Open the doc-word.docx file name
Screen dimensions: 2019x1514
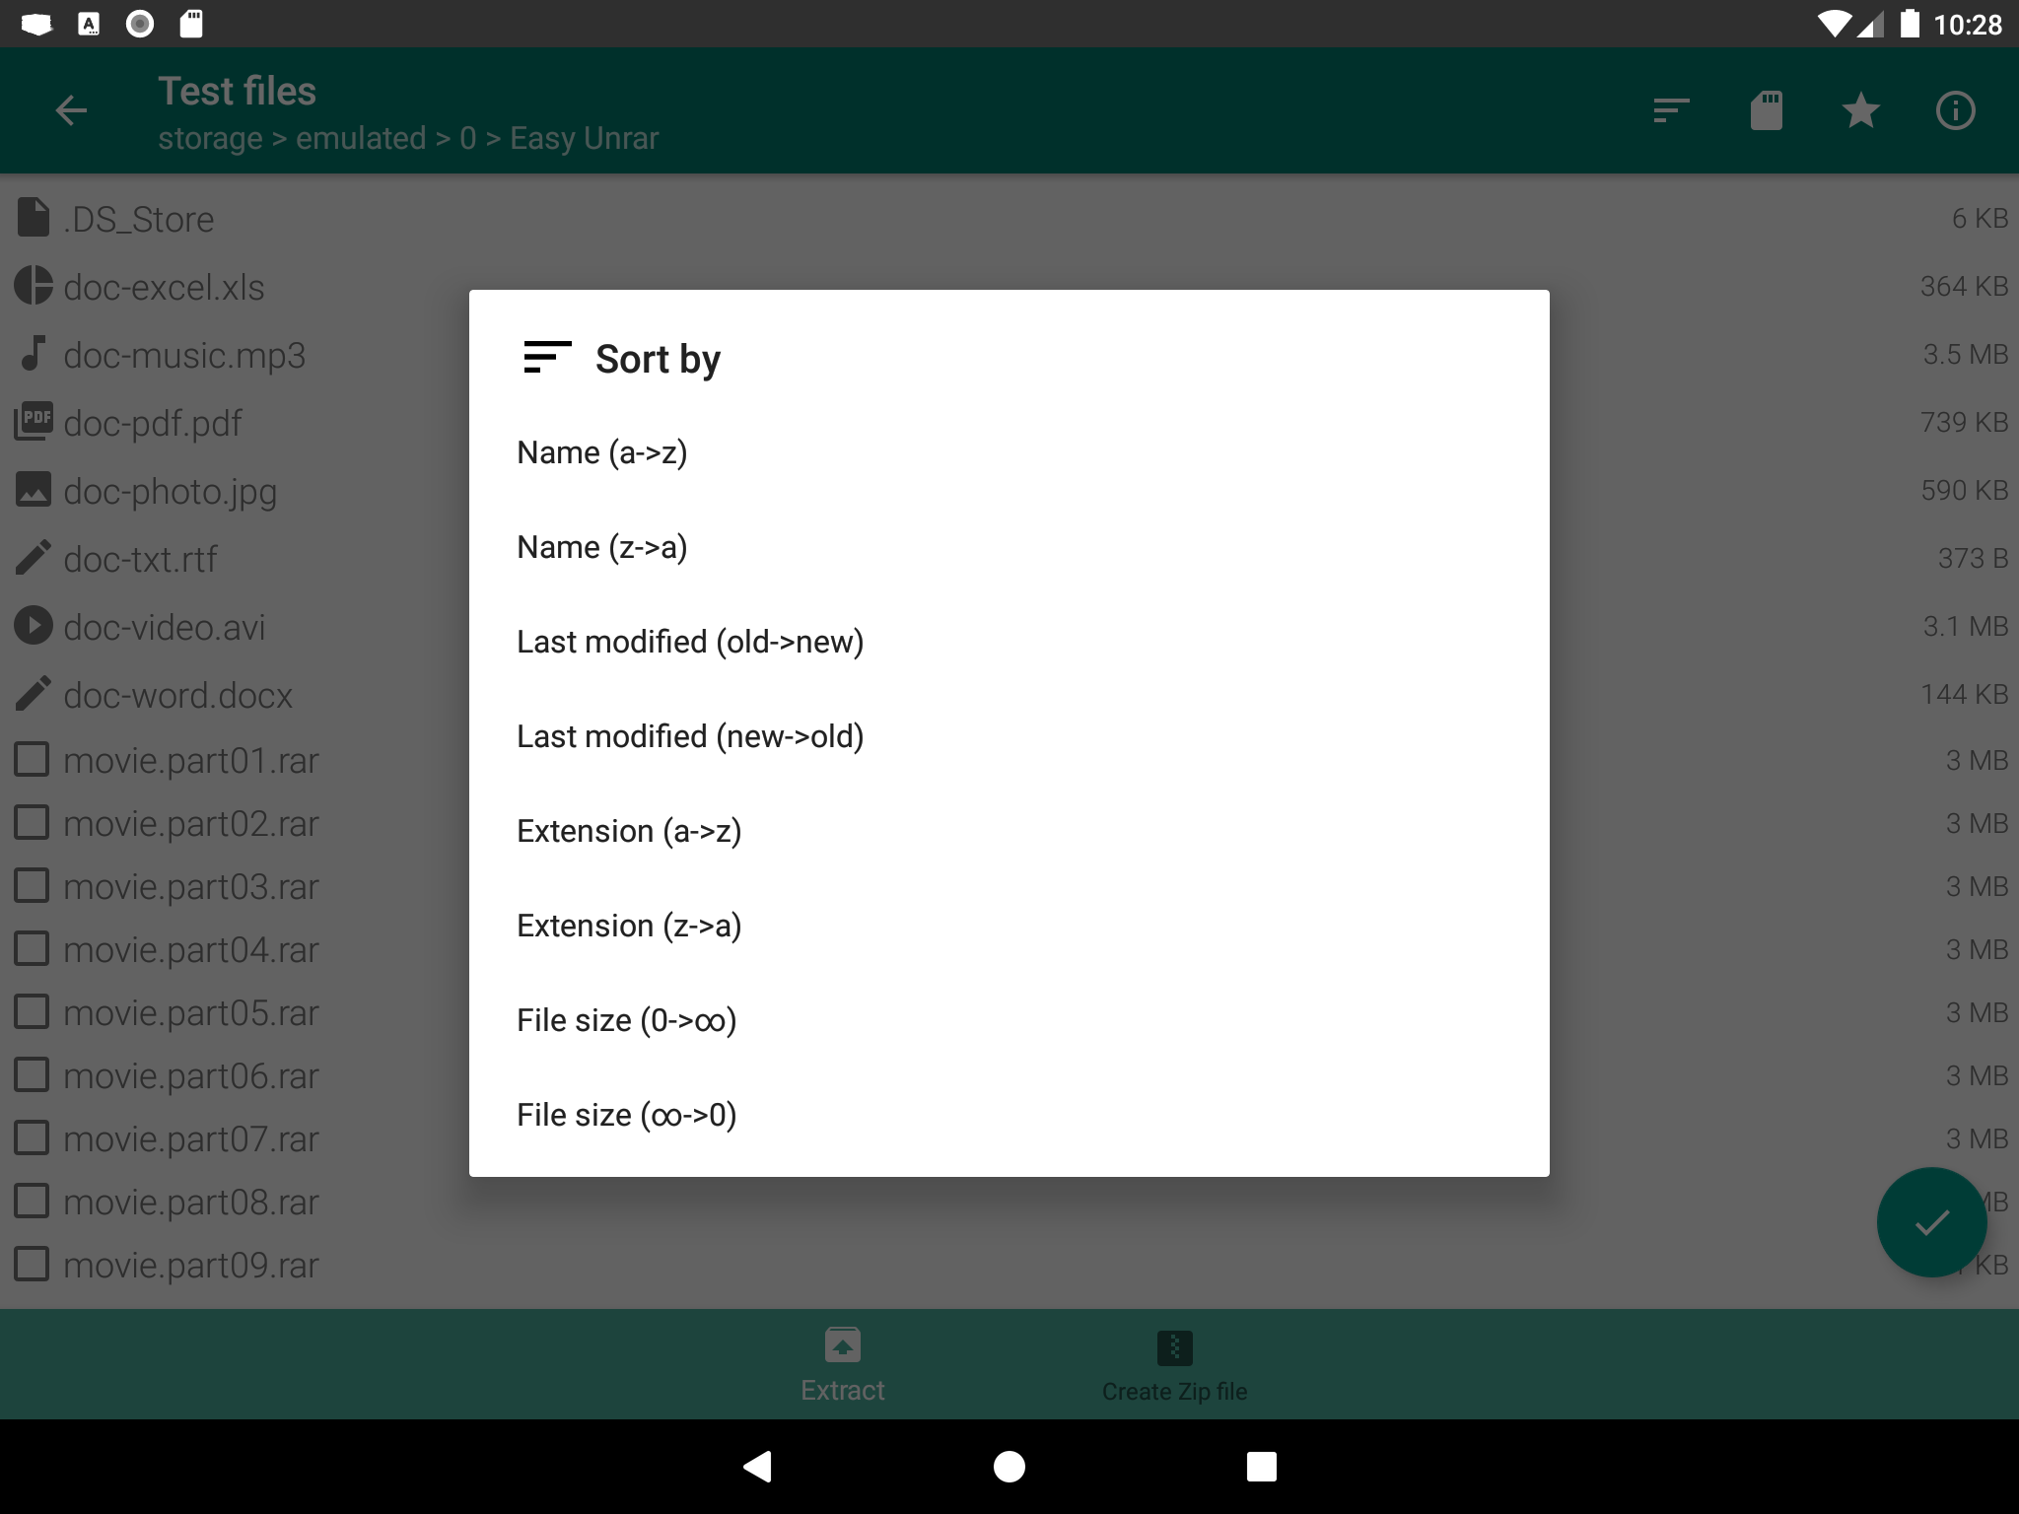(177, 695)
